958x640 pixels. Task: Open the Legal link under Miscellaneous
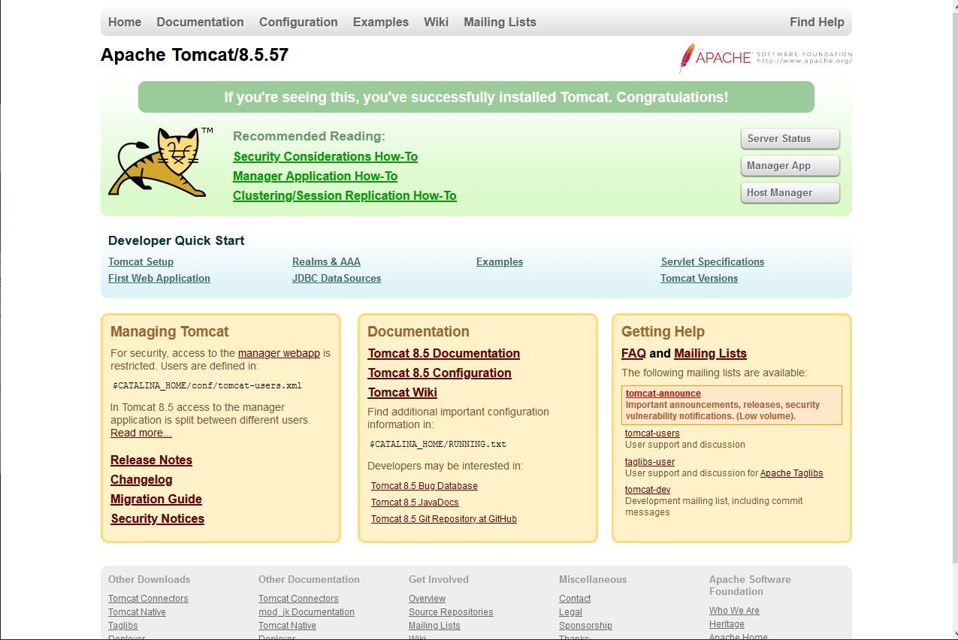[570, 612]
